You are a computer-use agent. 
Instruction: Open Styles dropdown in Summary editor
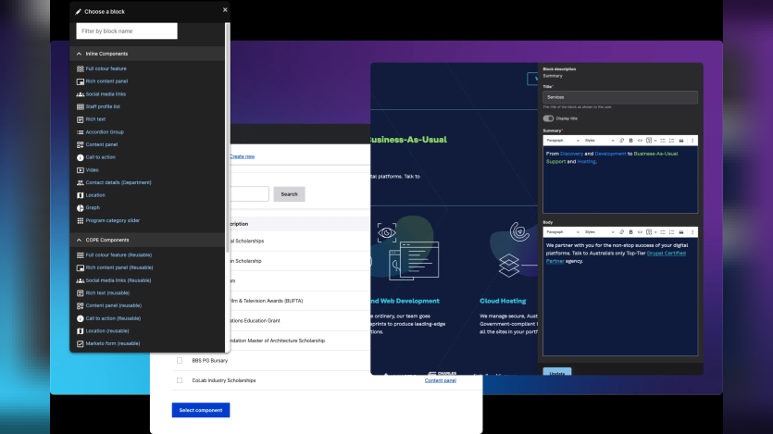(x=600, y=141)
